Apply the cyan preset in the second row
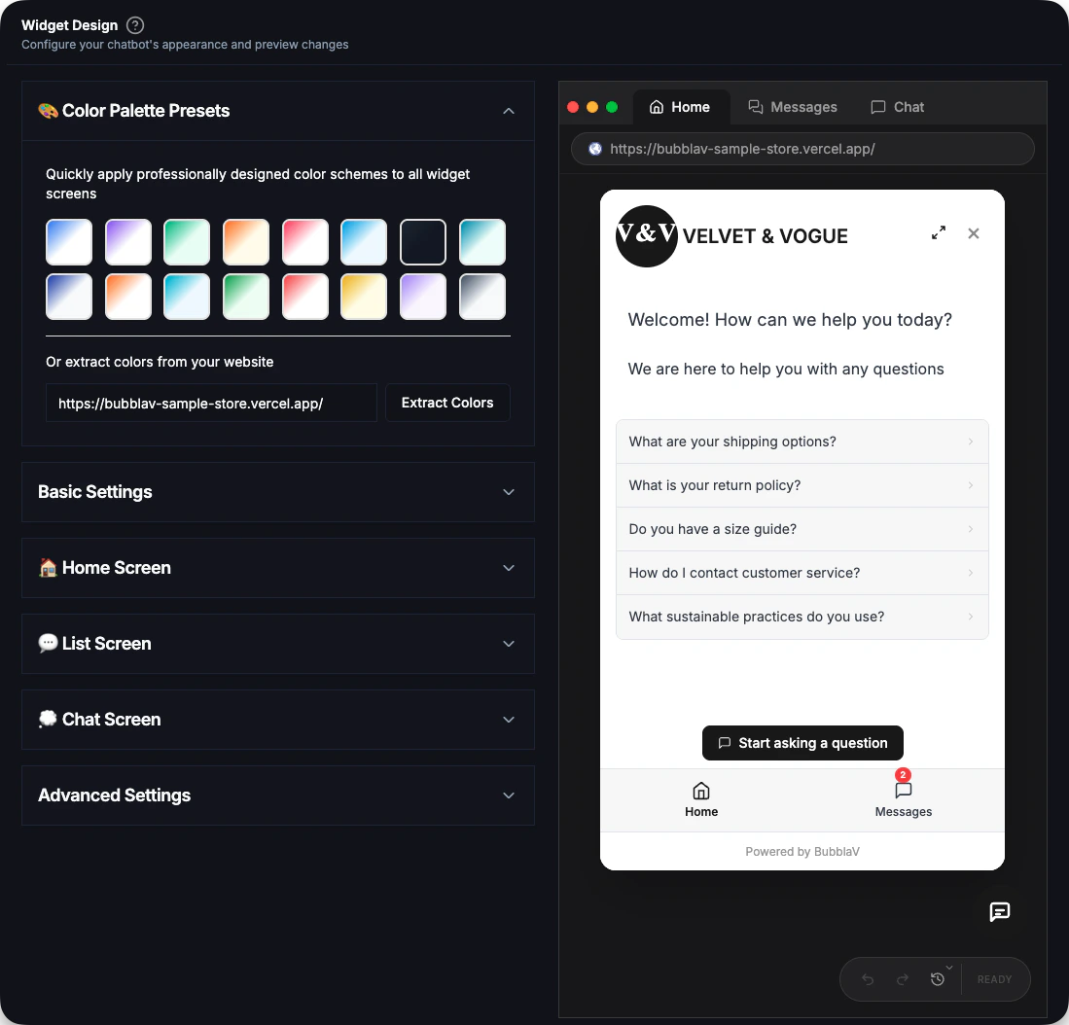This screenshot has width=1069, height=1025. point(187,297)
